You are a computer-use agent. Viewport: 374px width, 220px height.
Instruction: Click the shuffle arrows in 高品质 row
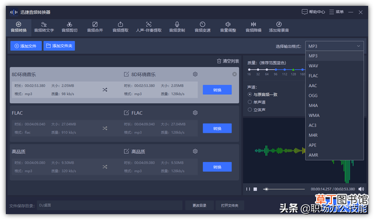point(105,167)
